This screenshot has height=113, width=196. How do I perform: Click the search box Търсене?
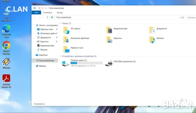pos(191,18)
